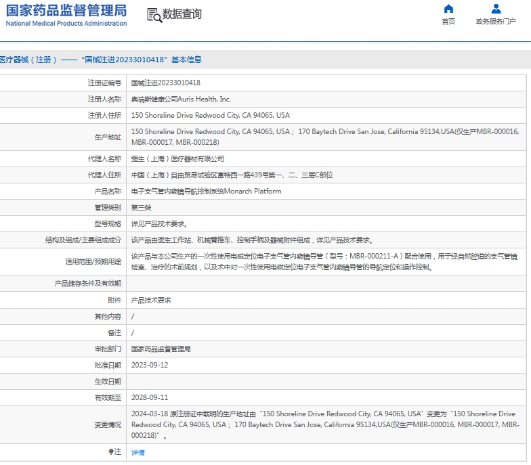Screen dimensions: 531x465
Task: Click the 生效日期 label
Action: pyautogui.click(x=108, y=382)
